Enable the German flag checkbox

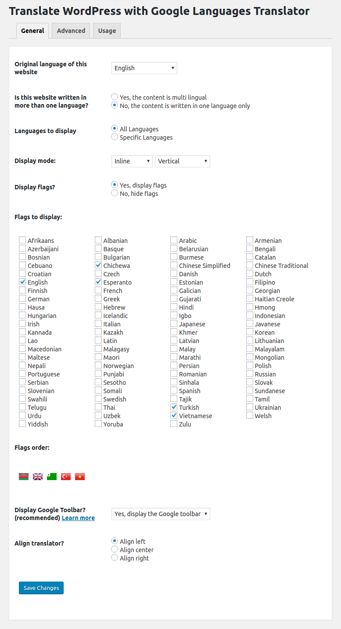pyautogui.click(x=22, y=299)
